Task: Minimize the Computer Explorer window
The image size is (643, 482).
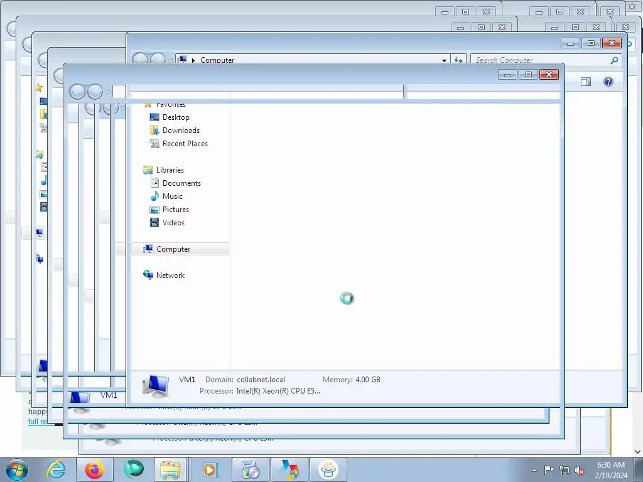Action: (570, 43)
